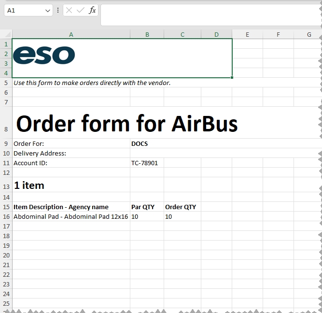Click the formula bar Cancel X icon

point(69,10)
